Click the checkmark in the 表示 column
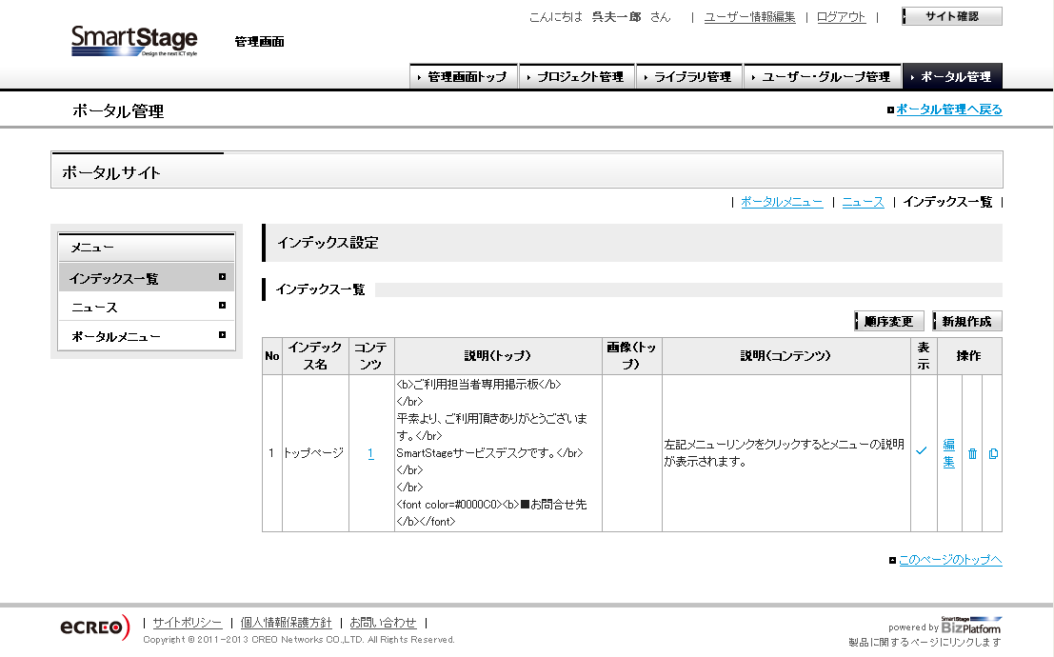This screenshot has width=1054, height=657. (922, 451)
